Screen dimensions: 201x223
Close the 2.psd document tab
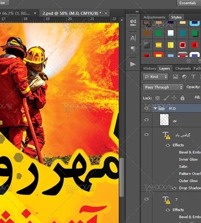pos(106,13)
